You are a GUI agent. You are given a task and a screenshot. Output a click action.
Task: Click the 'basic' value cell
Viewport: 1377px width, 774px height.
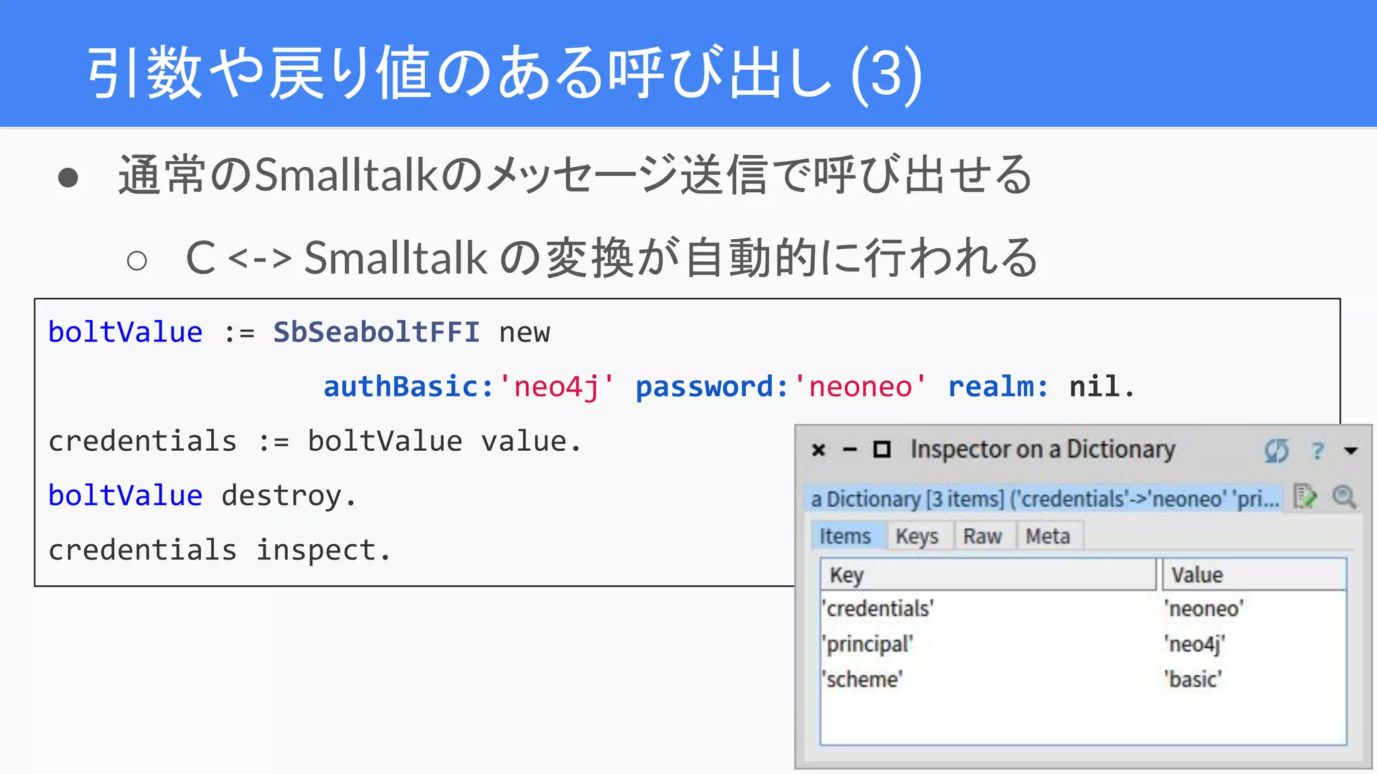click(x=1193, y=679)
